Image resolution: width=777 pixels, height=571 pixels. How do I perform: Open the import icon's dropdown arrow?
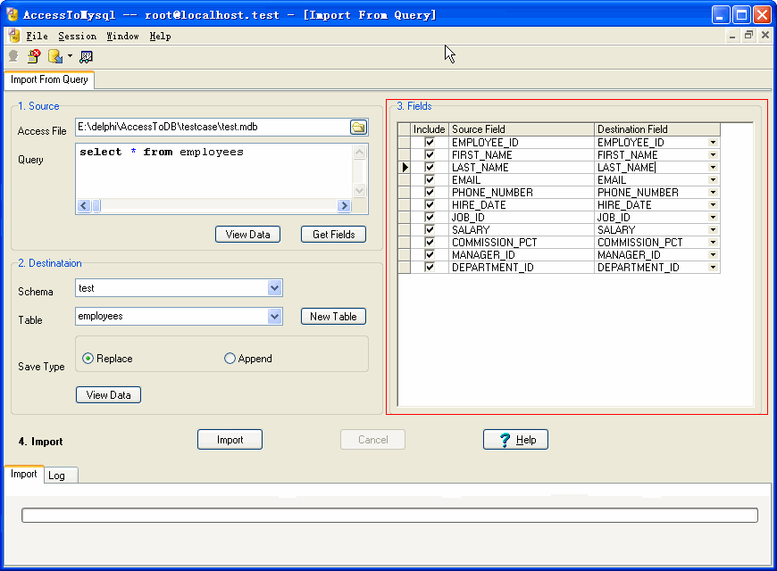(x=70, y=56)
